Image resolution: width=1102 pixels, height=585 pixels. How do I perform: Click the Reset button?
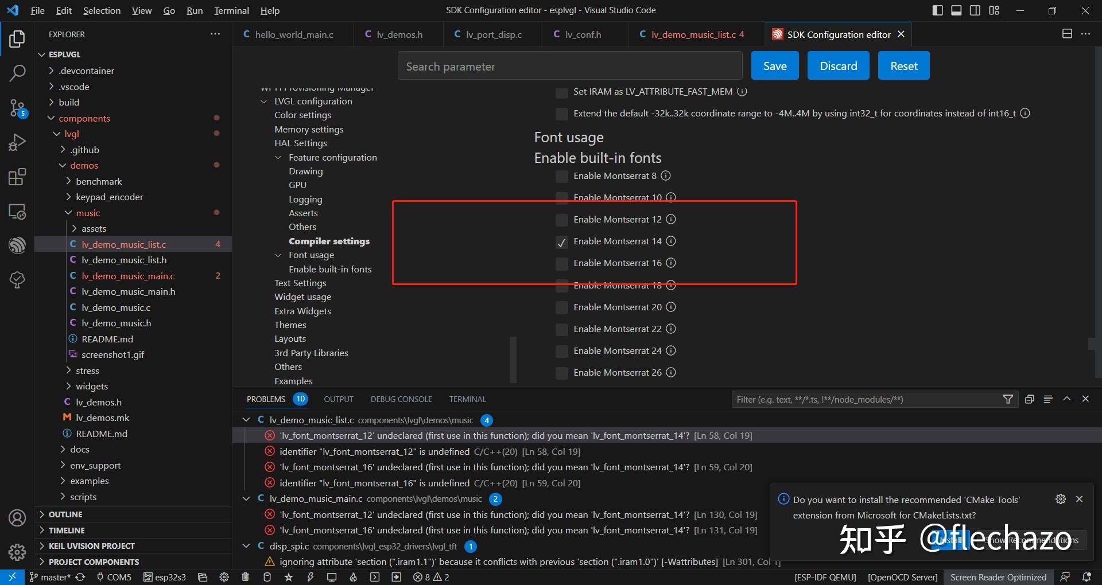click(904, 66)
